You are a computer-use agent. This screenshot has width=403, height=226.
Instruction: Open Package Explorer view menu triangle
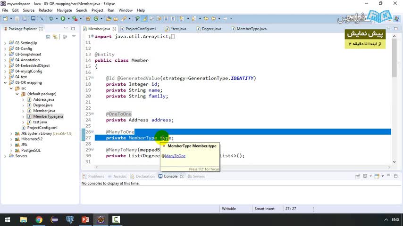coord(74,36)
